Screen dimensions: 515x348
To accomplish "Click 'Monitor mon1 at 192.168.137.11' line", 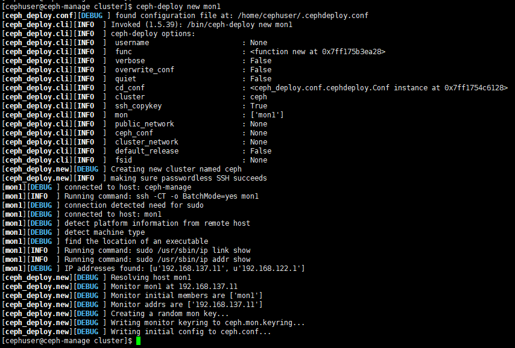I will [x=174, y=287].
